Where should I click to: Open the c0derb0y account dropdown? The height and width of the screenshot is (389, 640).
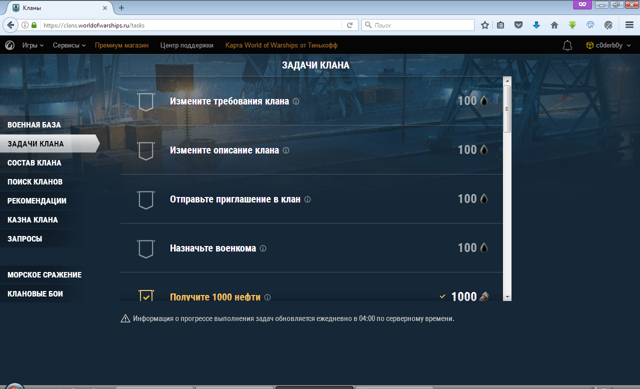click(608, 45)
